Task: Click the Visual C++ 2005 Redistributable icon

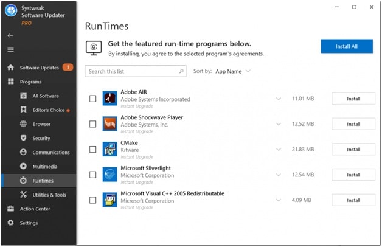Action: click(x=109, y=200)
